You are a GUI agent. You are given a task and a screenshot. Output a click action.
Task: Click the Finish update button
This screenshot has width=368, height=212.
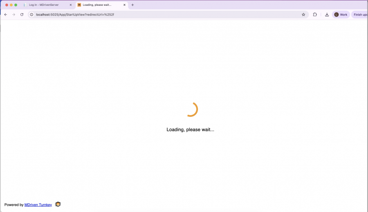point(360,15)
